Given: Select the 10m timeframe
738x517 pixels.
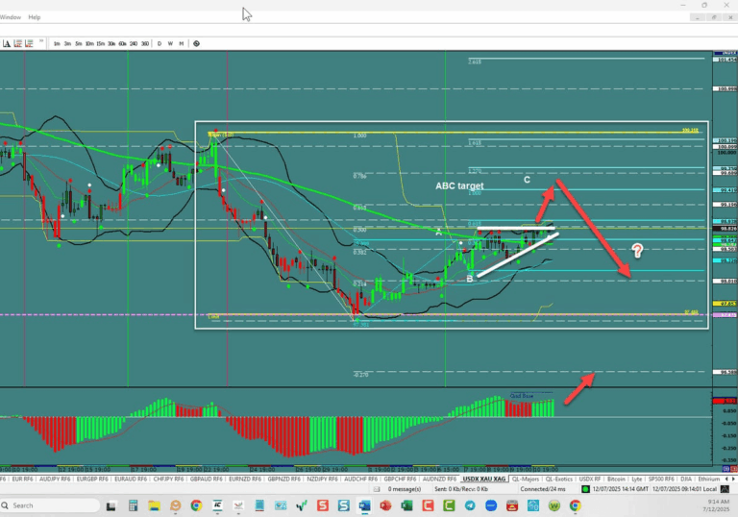Looking at the screenshot, I should pyautogui.click(x=89, y=44).
